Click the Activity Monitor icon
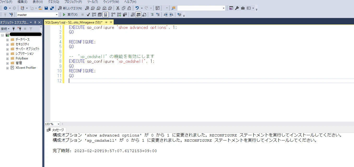The width and height of the screenshot is (354, 167). click(157, 8)
